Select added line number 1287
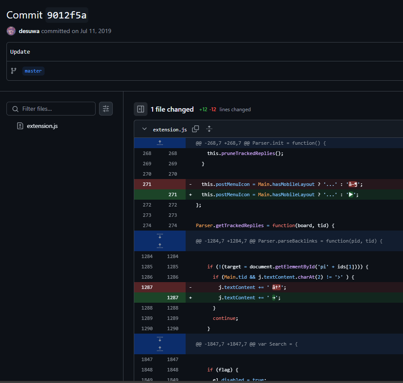This screenshot has height=383, width=403. click(x=172, y=298)
